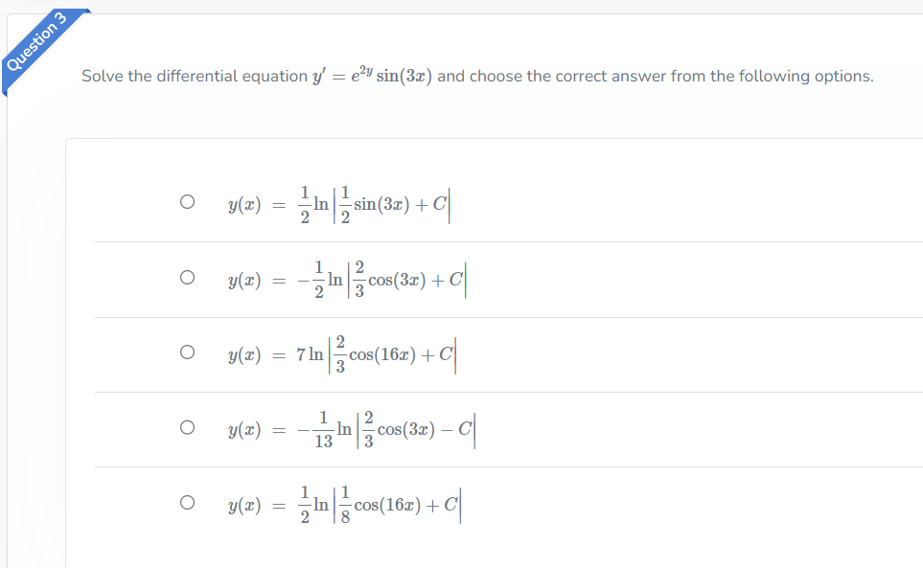This screenshot has width=923, height=568.
Task: Pick the answer 7 ln |2/3 cos(16x) + C|
Action: (188, 352)
